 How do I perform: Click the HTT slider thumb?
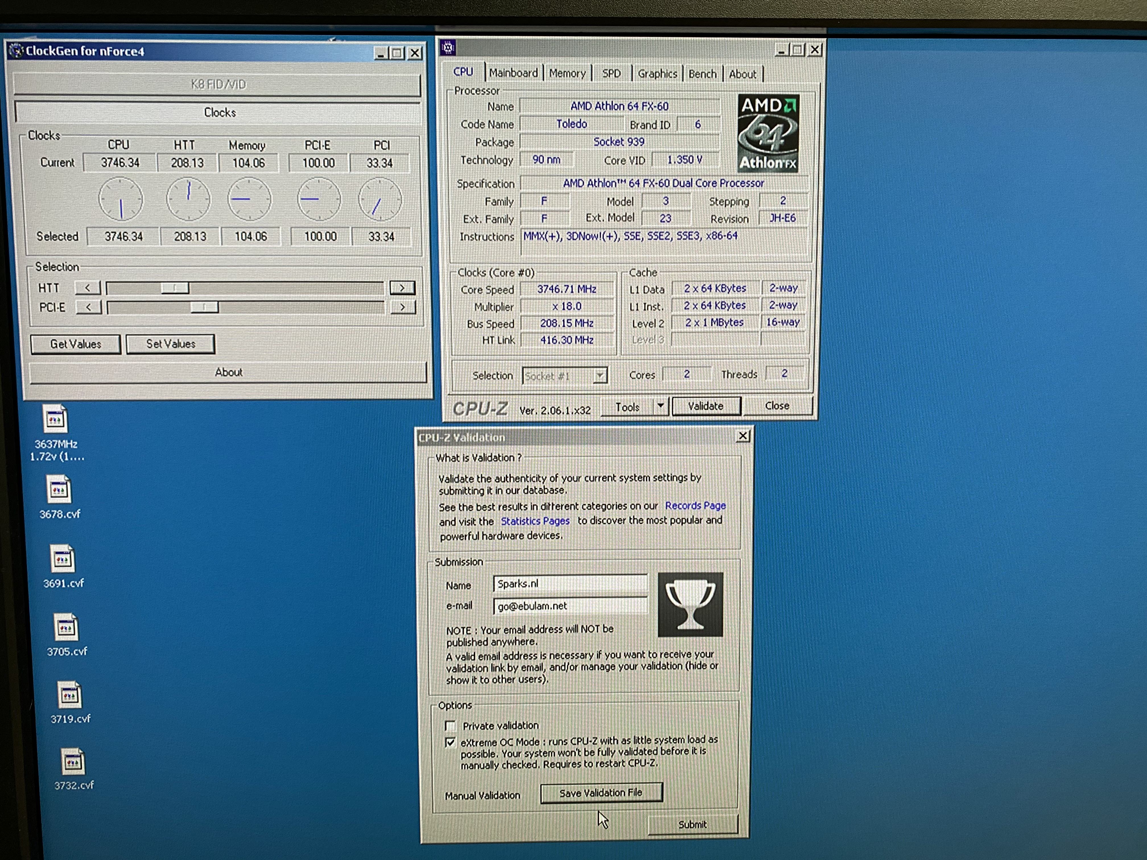pyautogui.click(x=175, y=288)
